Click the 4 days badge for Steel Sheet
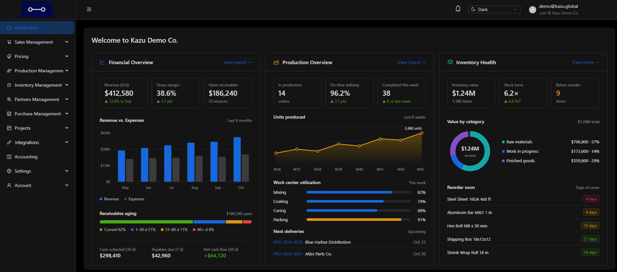 click(x=591, y=199)
